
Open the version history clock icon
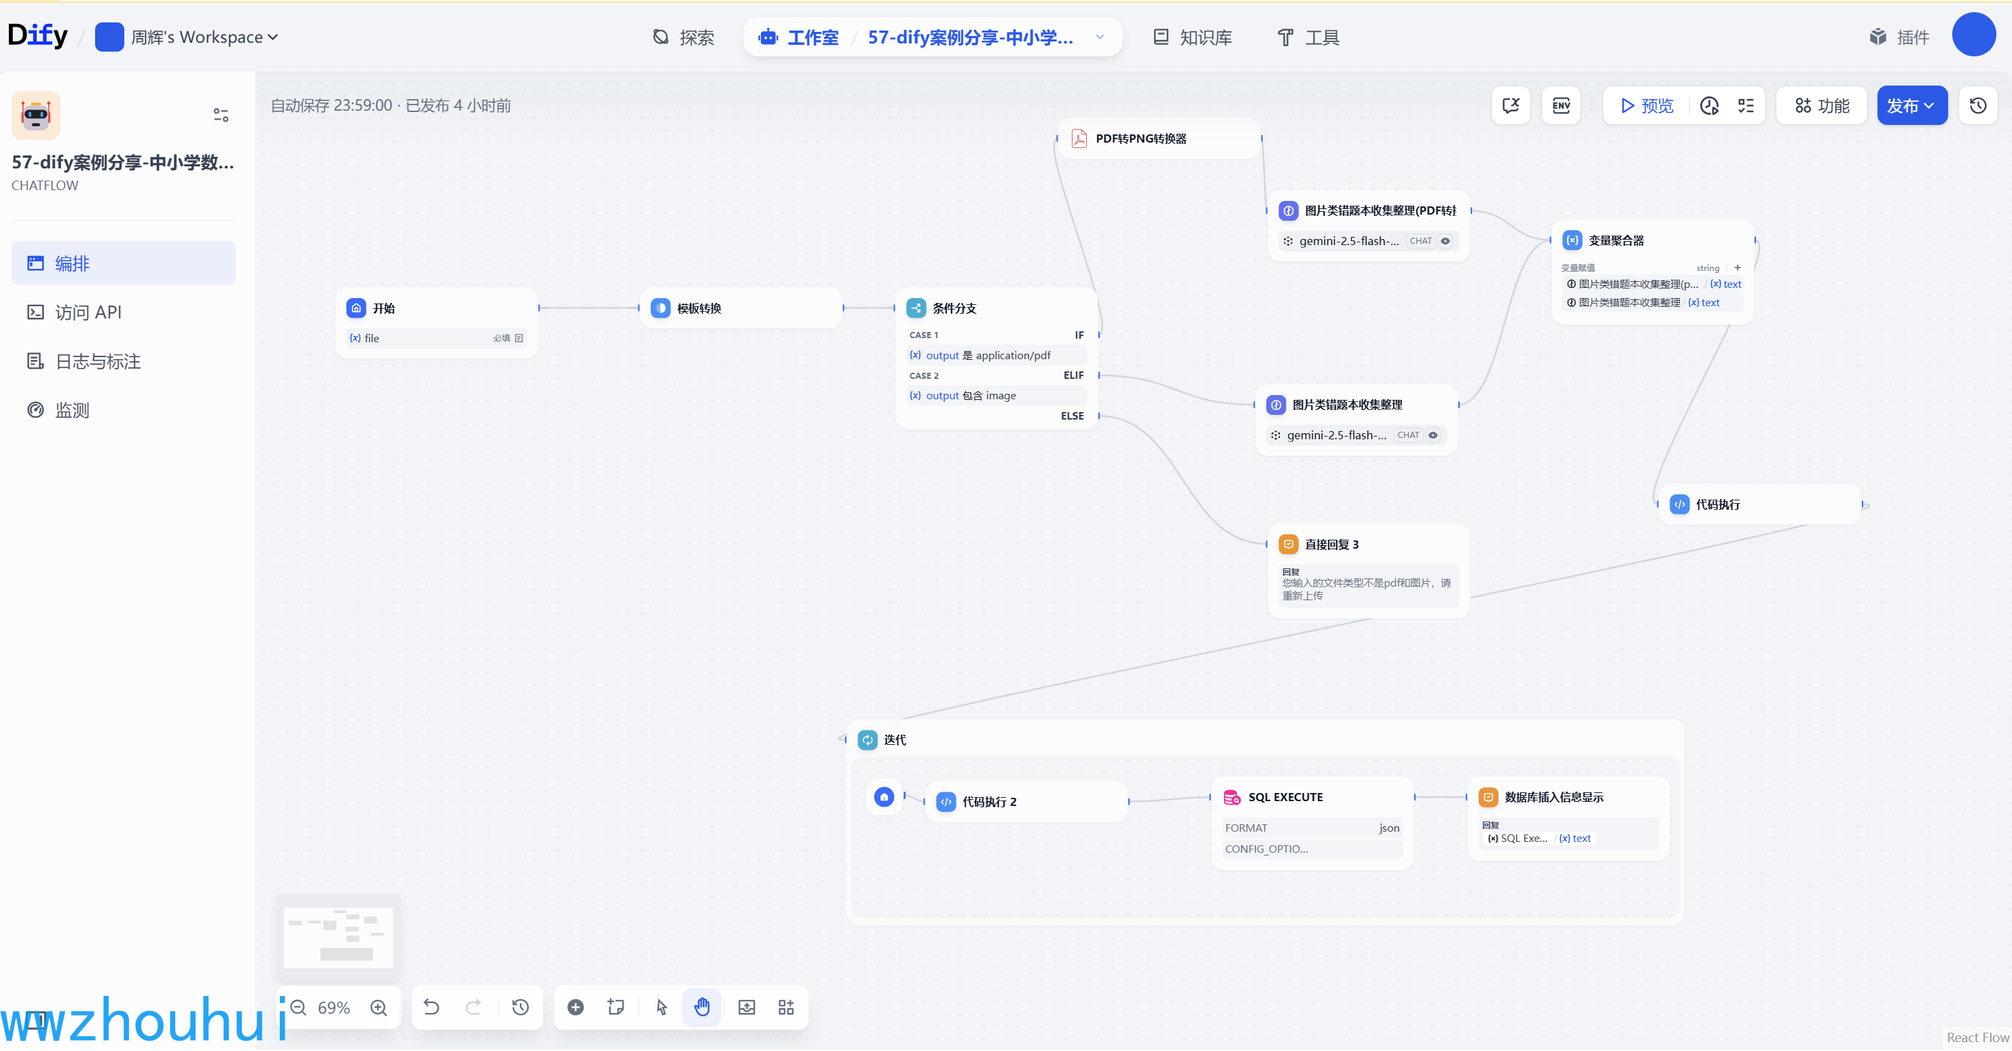click(1977, 105)
